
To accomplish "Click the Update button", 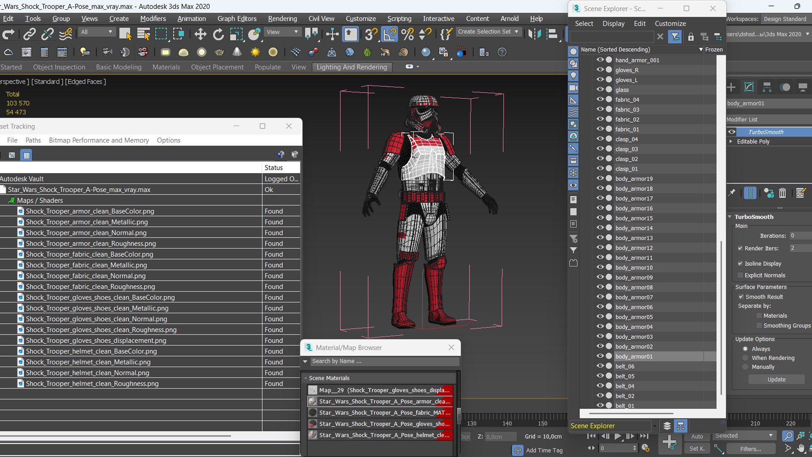I will 776,380.
